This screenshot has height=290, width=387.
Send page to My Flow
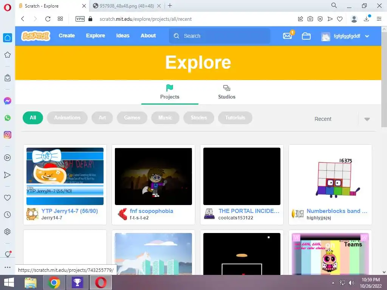coord(330,19)
